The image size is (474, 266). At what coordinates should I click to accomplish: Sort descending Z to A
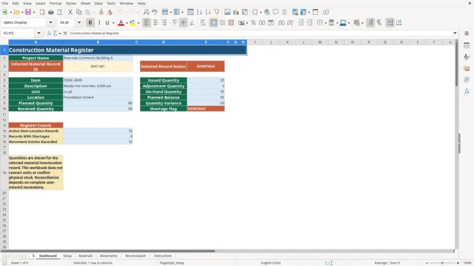point(208,12)
